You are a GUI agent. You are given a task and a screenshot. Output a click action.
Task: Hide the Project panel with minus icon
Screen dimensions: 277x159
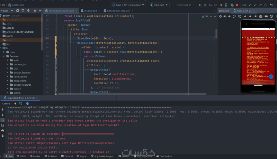pyautogui.click(x=40, y=11)
